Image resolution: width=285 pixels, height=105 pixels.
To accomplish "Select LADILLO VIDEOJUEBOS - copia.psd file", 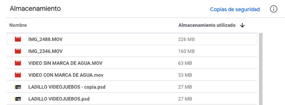I will click(x=67, y=87).
